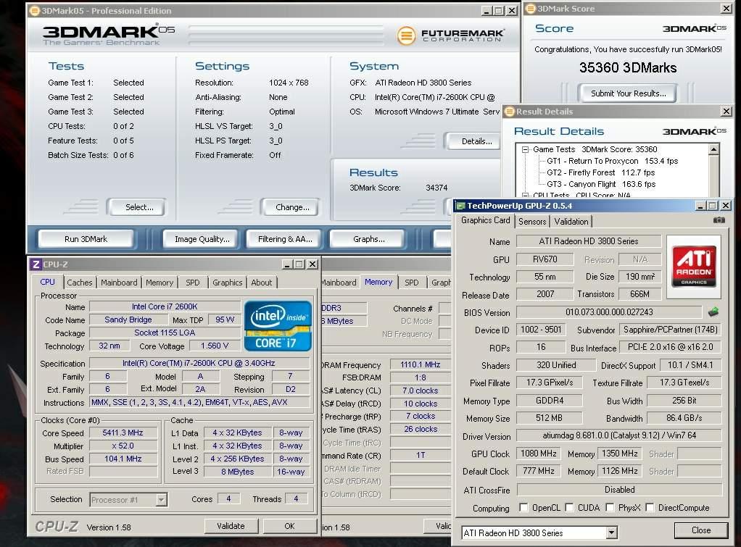Select the Graphics Card tab in GPU-Z

click(x=485, y=220)
